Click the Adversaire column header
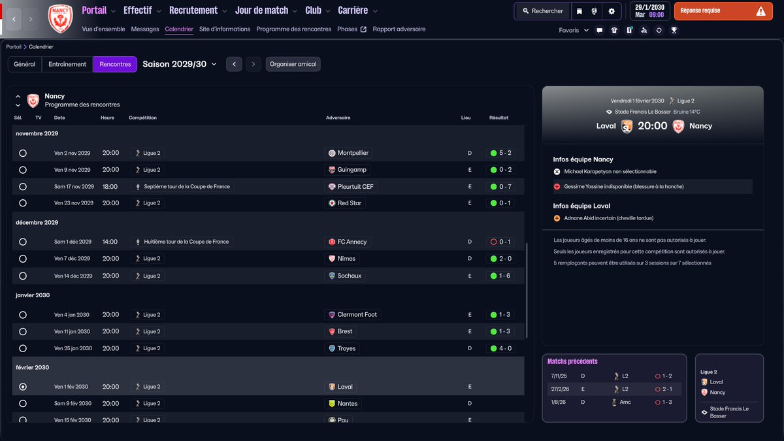The image size is (784, 441). [x=338, y=118]
